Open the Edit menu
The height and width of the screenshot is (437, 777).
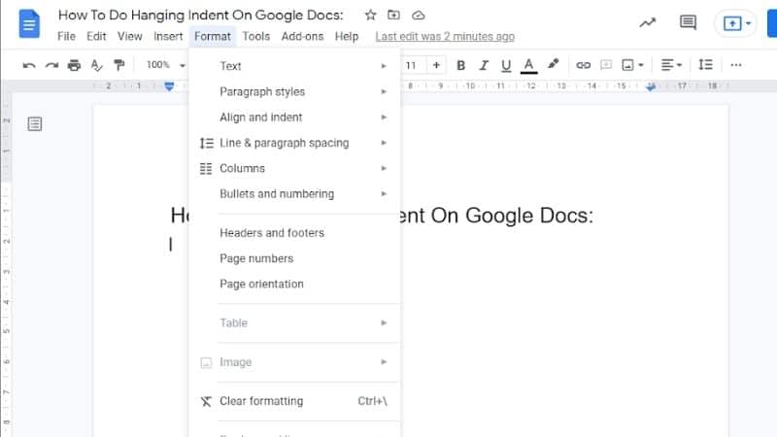tap(96, 36)
